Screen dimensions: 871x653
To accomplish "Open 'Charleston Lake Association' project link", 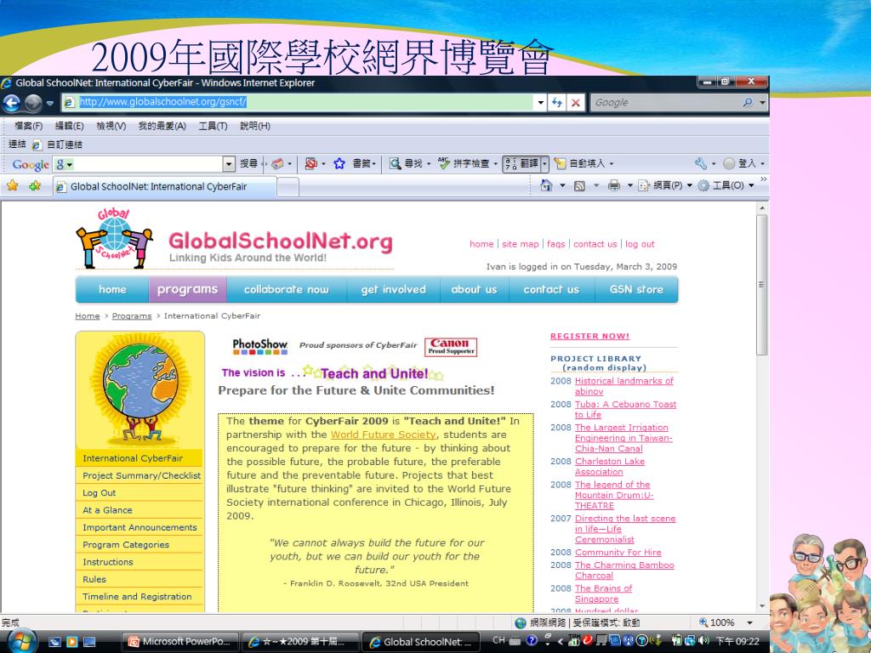I will (x=610, y=467).
